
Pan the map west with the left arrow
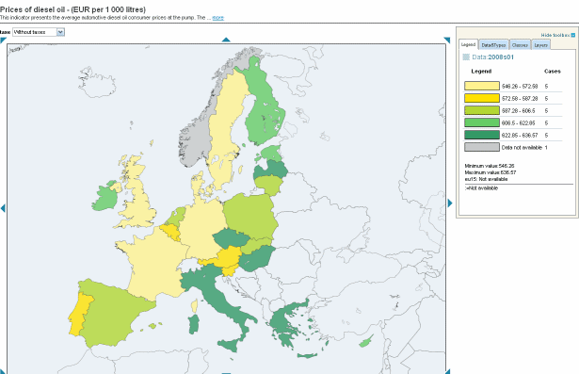3,208
